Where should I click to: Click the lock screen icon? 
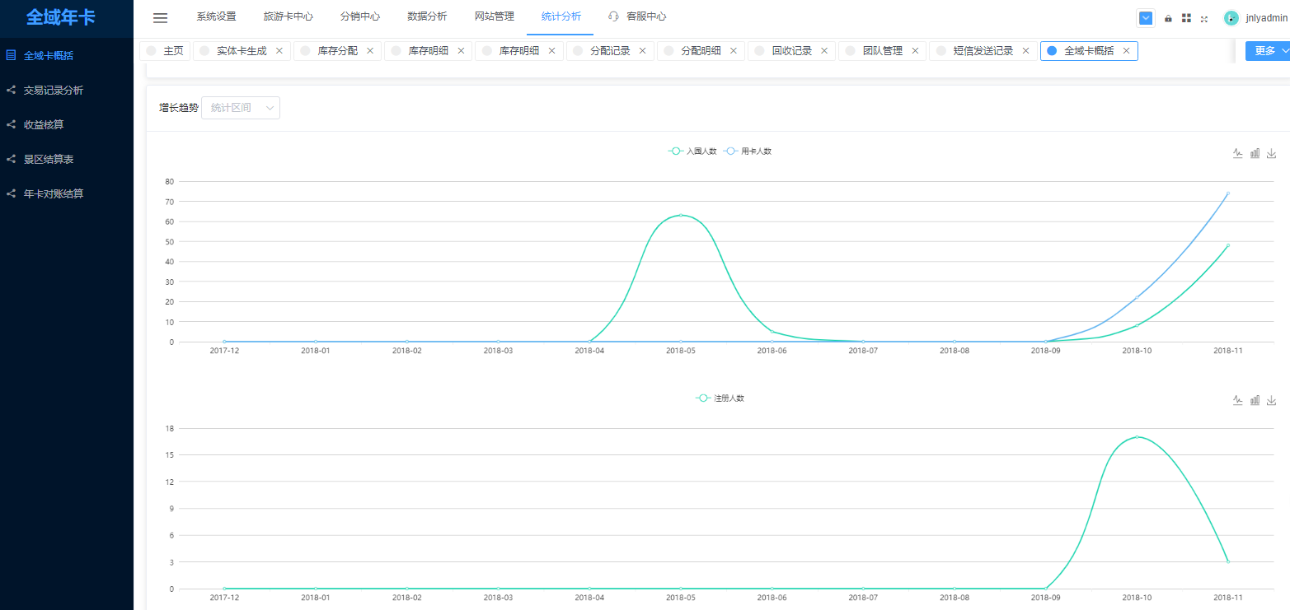pos(1168,18)
